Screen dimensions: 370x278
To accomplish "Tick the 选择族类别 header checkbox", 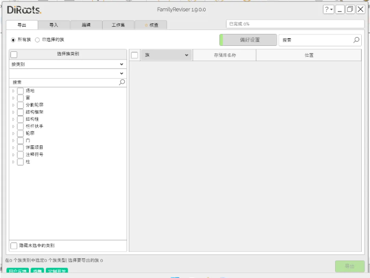I will (x=14, y=55).
